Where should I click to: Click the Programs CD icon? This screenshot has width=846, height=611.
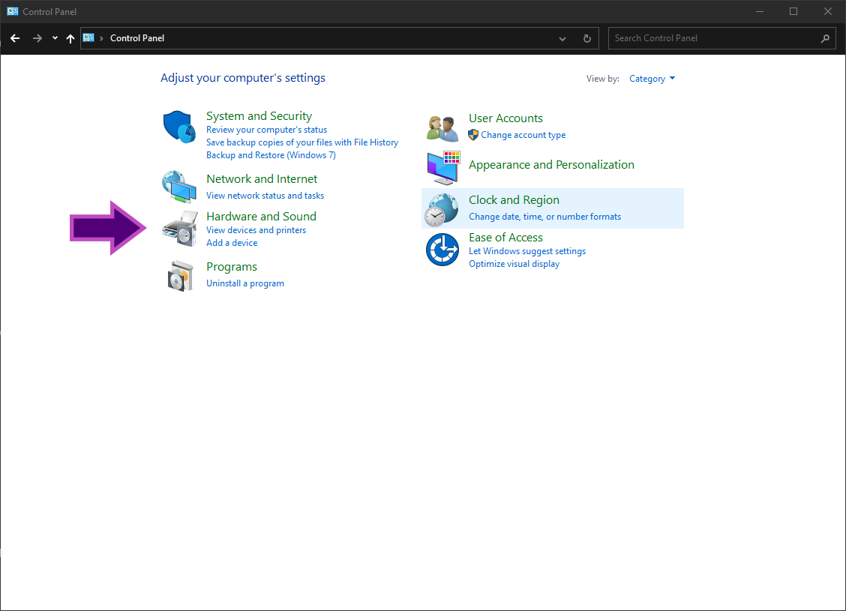click(180, 275)
